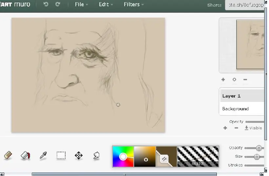The width and height of the screenshot is (269, 176).
Task: Click on the drawing canvas eye sketch
Action: coord(89,55)
